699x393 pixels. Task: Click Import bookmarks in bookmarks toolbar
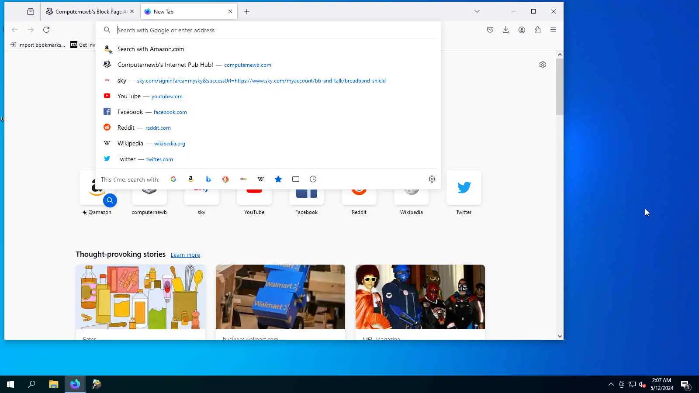[x=38, y=45]
